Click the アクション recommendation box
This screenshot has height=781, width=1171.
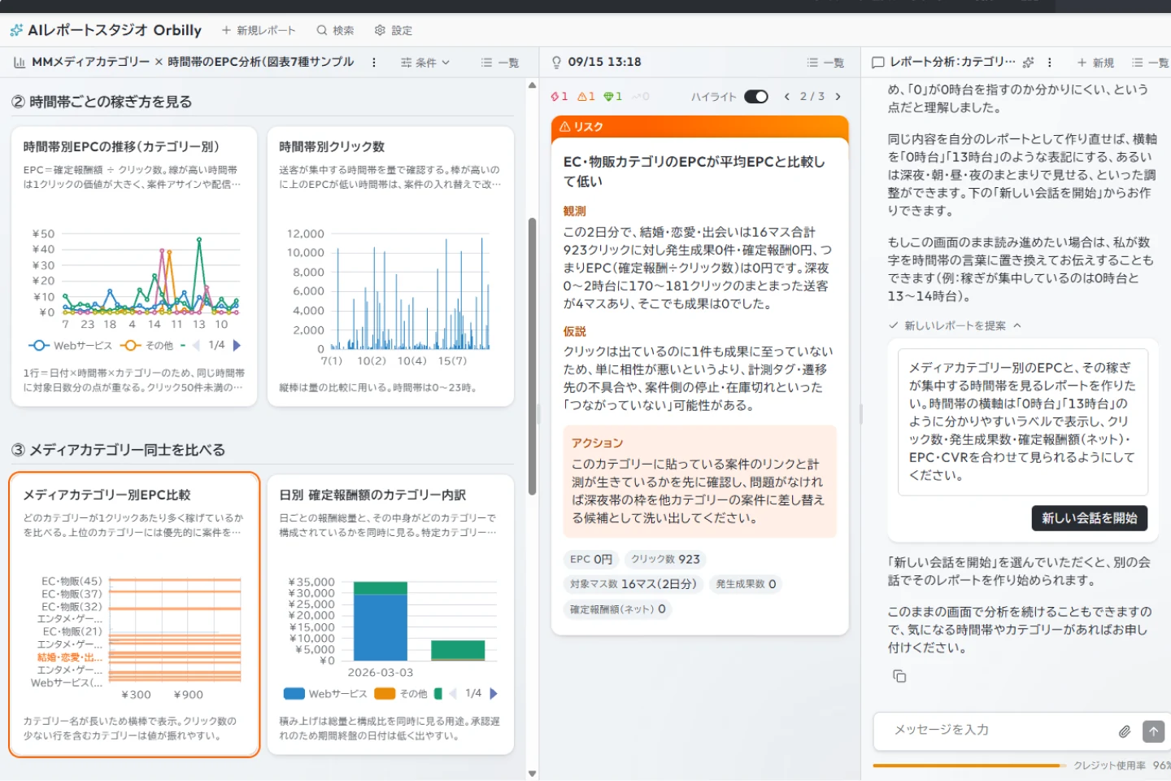(699, 481)
